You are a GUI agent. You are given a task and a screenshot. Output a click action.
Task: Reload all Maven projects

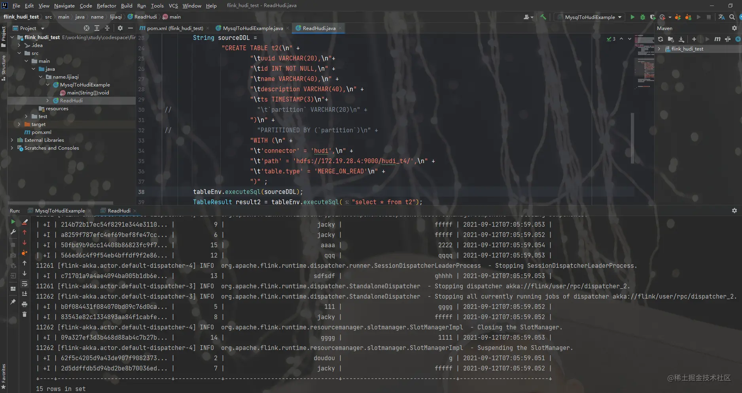(660, 39)
